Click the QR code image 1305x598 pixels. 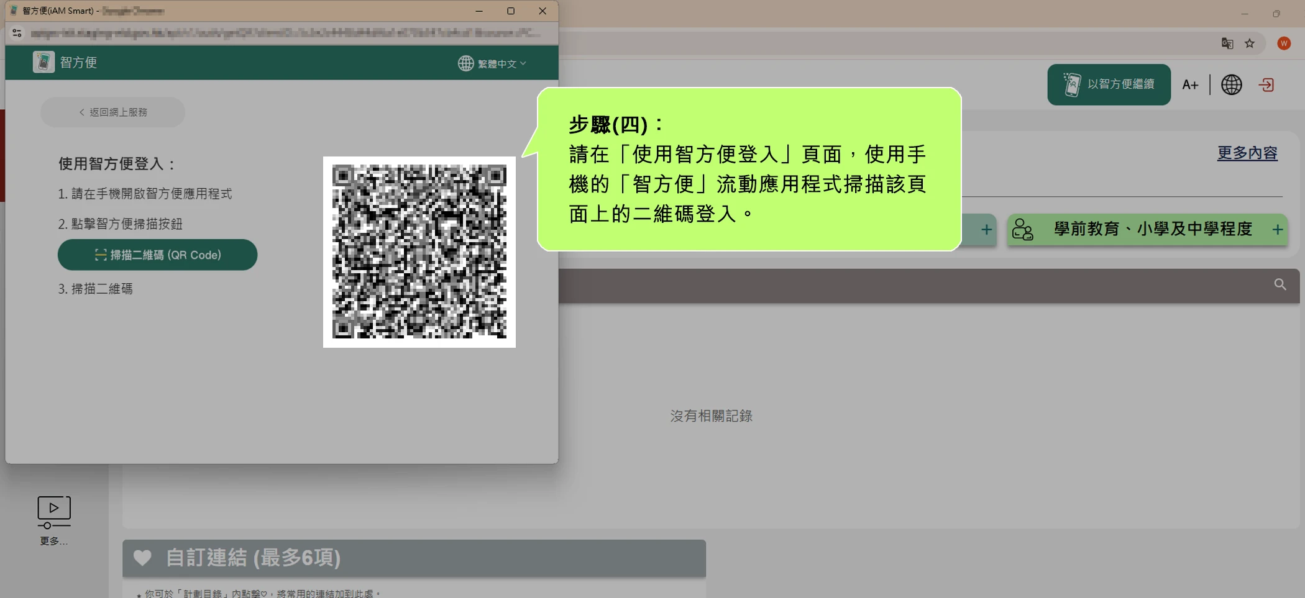419,251
